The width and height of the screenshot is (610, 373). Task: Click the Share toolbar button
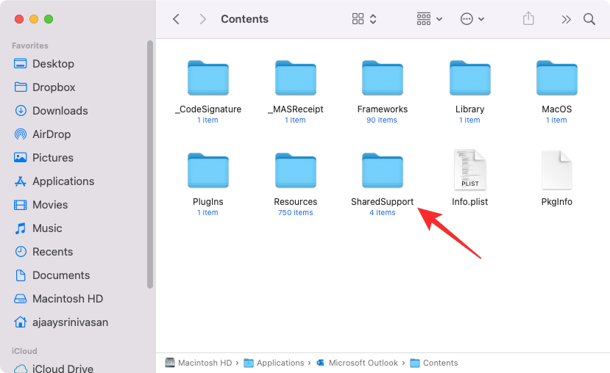coord(528,19)
